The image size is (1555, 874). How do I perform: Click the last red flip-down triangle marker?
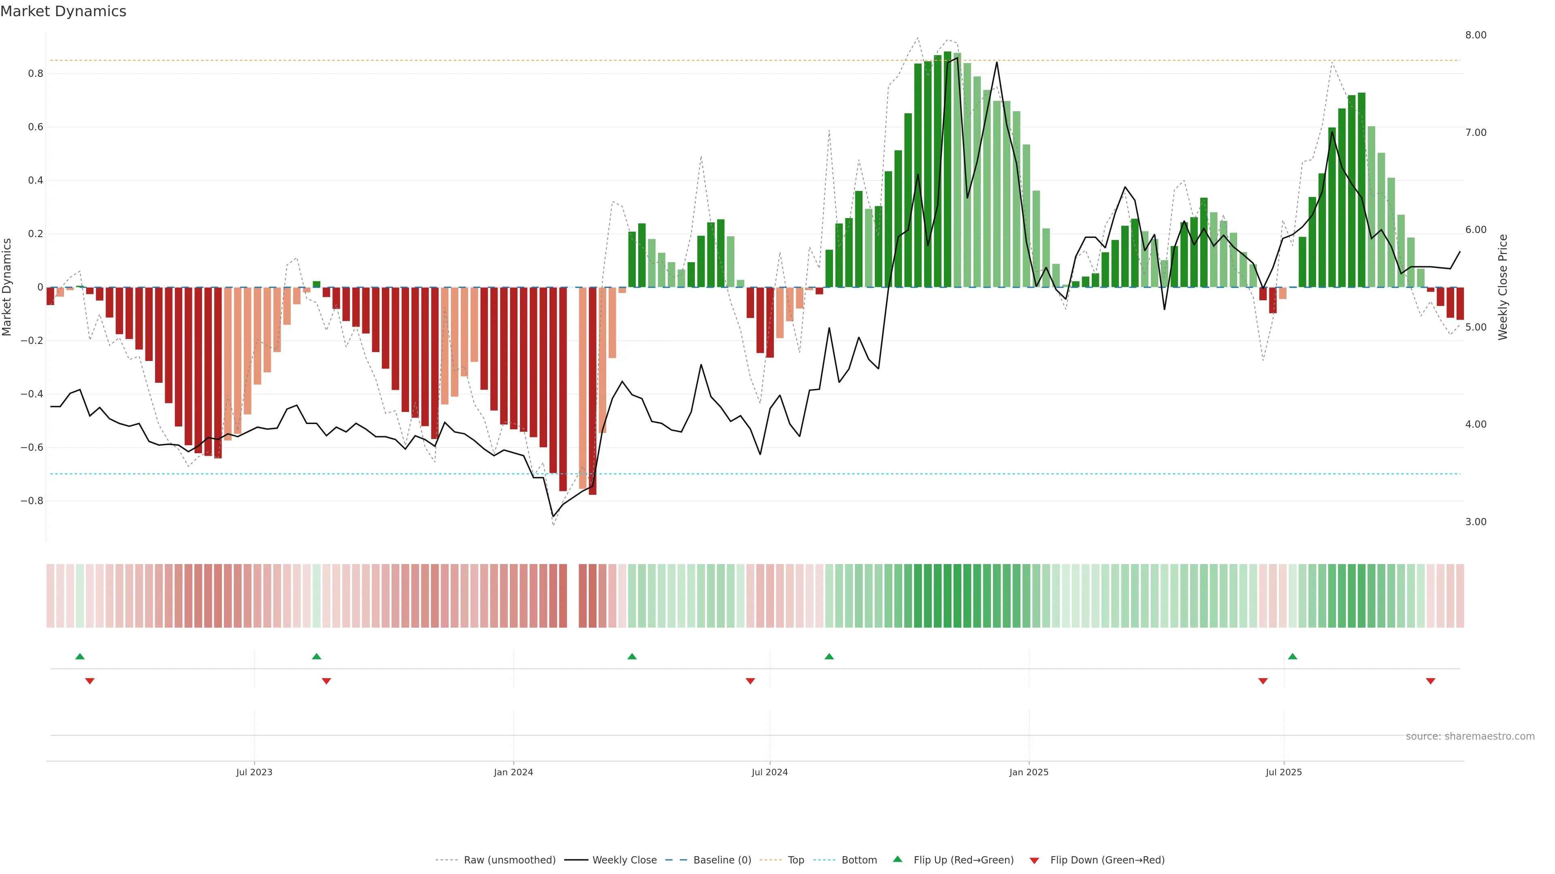[x=1430, y=681]
